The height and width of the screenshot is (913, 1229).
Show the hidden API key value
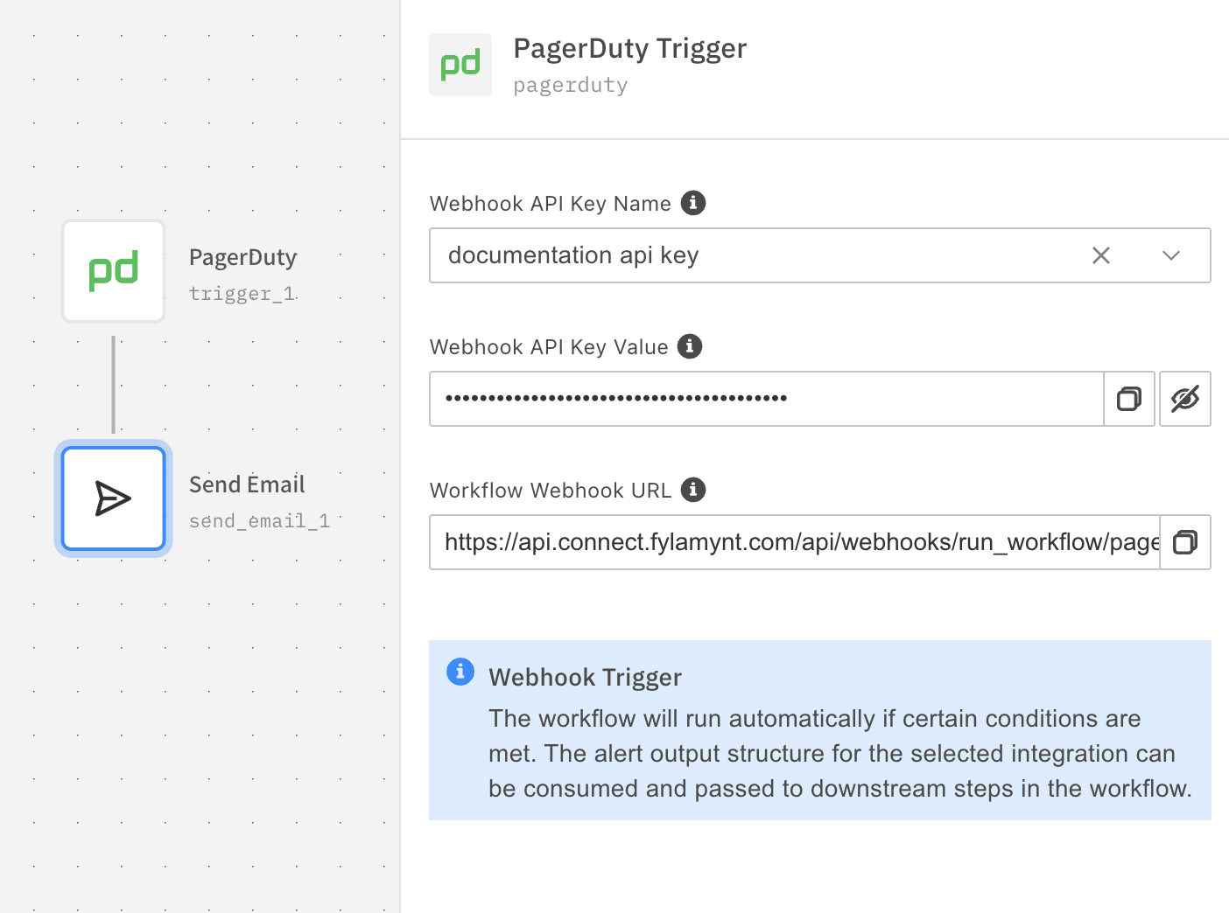(x=1185, y=399)
